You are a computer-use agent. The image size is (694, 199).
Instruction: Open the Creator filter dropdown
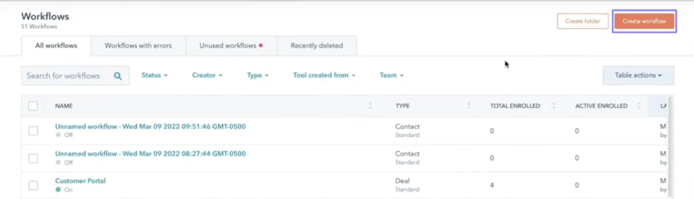[x=207, y=76]
